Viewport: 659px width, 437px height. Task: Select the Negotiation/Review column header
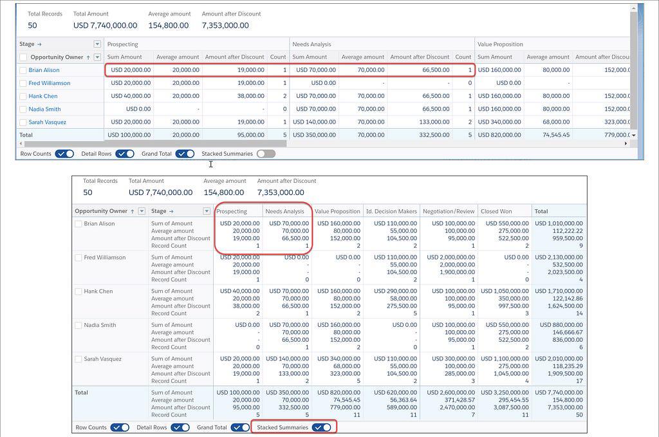450,211
